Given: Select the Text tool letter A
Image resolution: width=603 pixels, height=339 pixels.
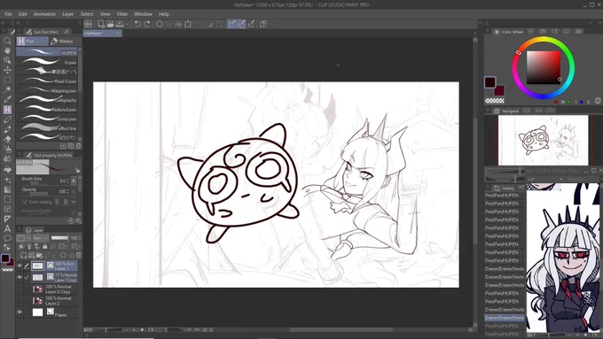Looking at the screenshot, I should click(x=7, y=229).
